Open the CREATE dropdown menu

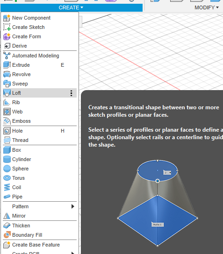71,7
